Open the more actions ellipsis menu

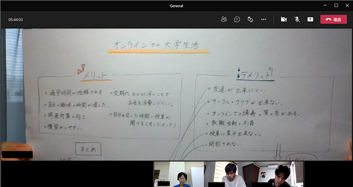point(264,20)
